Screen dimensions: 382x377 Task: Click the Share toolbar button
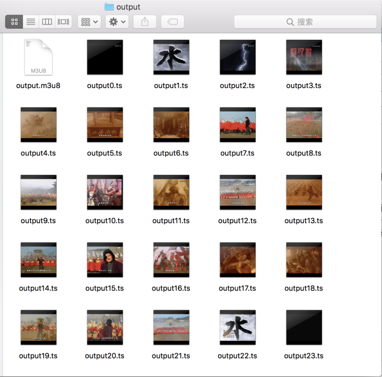pos(145,22)
